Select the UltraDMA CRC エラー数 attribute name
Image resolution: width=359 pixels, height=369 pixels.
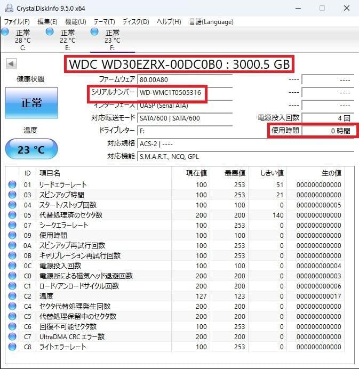(72, 336)
